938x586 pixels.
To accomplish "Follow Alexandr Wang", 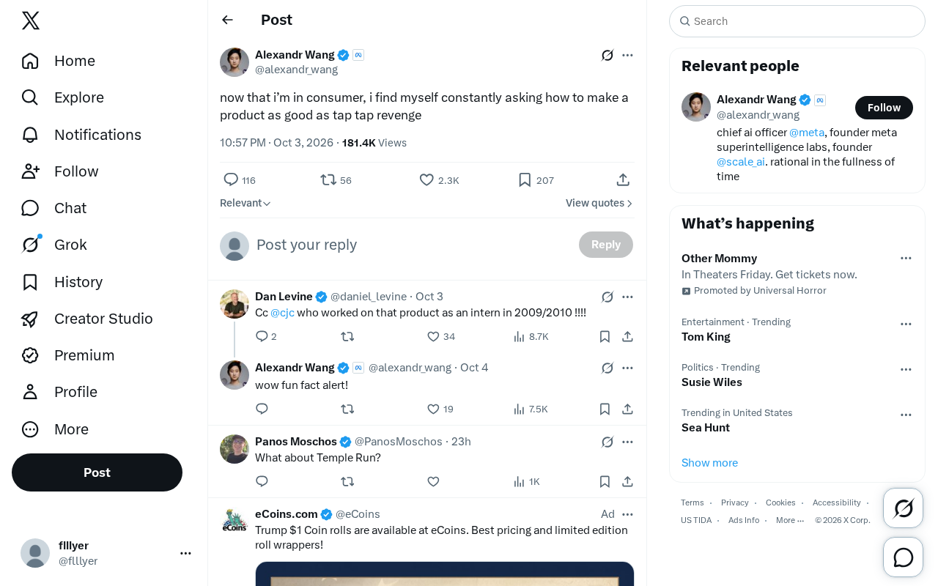I will pos(884,108).
